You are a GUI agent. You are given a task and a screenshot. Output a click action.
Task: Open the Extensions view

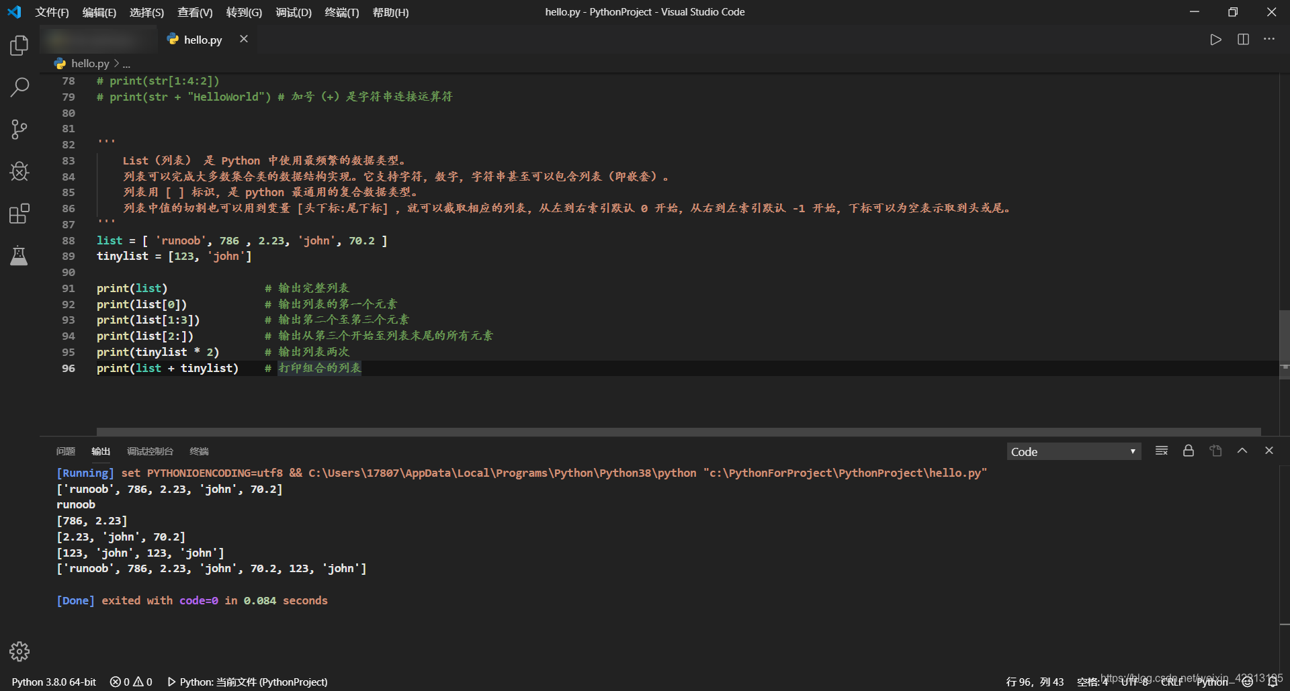tap(19, 214)
